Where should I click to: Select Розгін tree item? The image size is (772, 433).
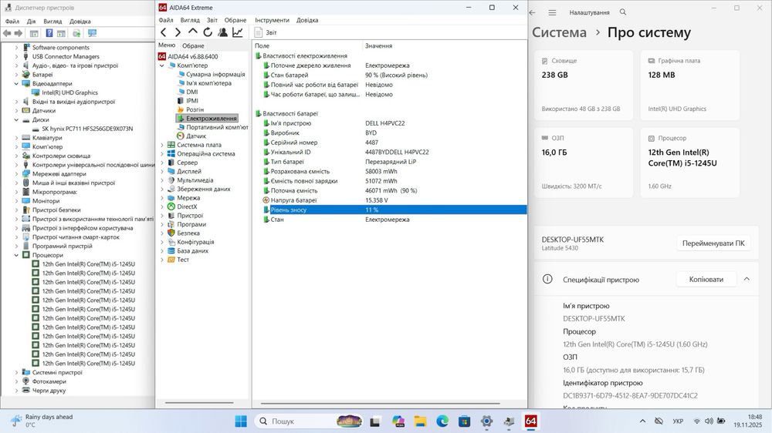tap(195, 109)
